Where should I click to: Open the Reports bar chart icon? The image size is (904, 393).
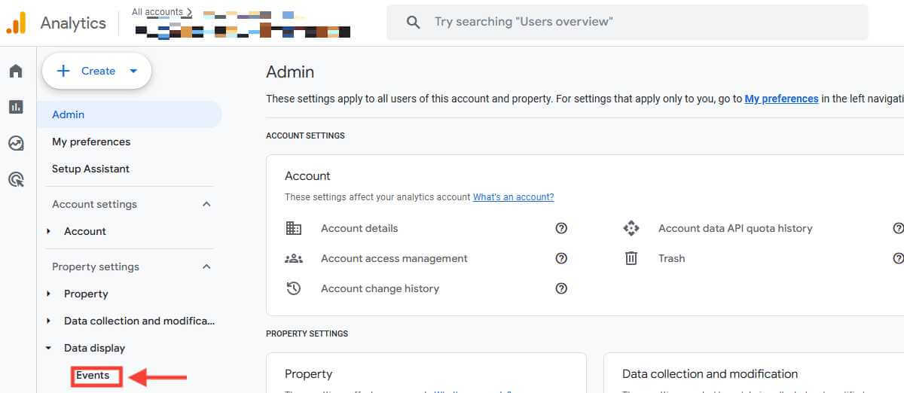click(x=16, y=107)
